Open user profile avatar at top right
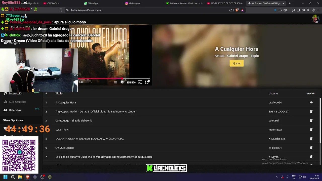Image resolution: width=322 pixels, height=181 pixels. tap(315, 19)
